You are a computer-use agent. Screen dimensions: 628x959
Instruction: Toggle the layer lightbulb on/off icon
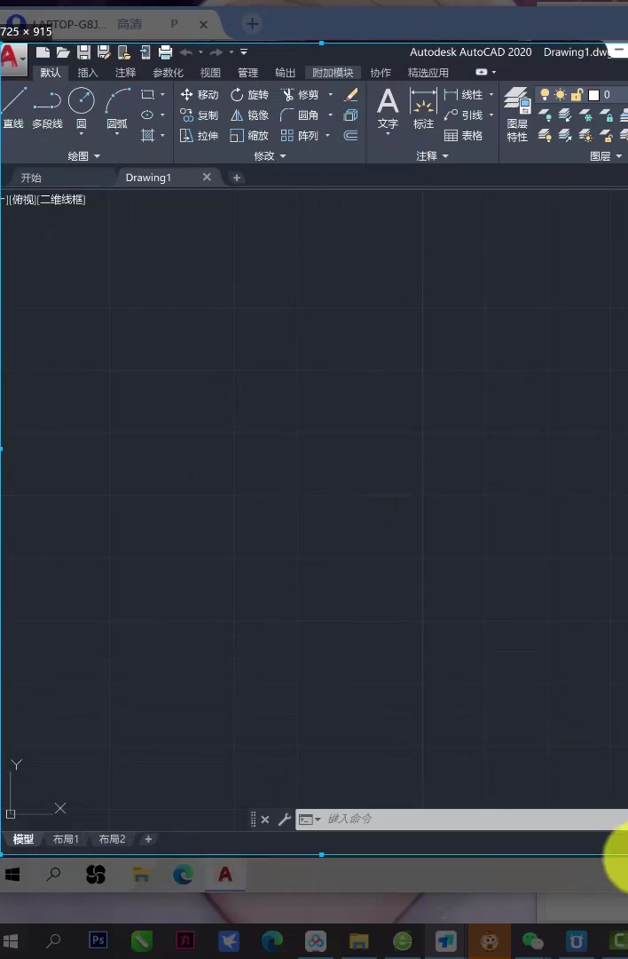(x=545, y=95)
